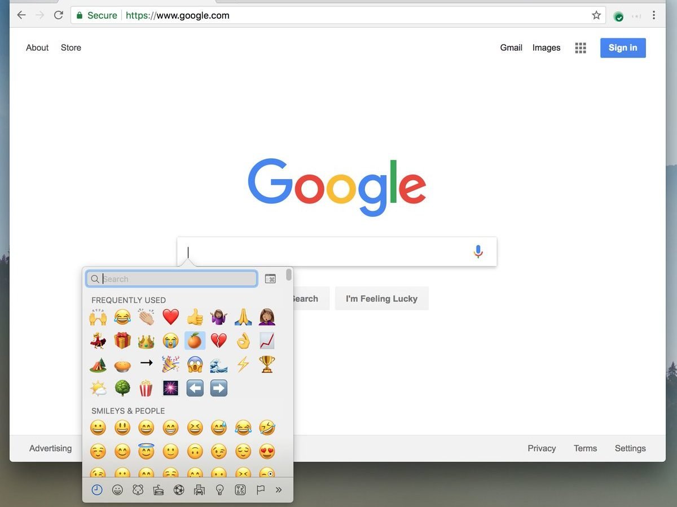This screenshot has height=507, width=677.
Task: Insert the upside-down face emoji
Action: coord(195,451)
